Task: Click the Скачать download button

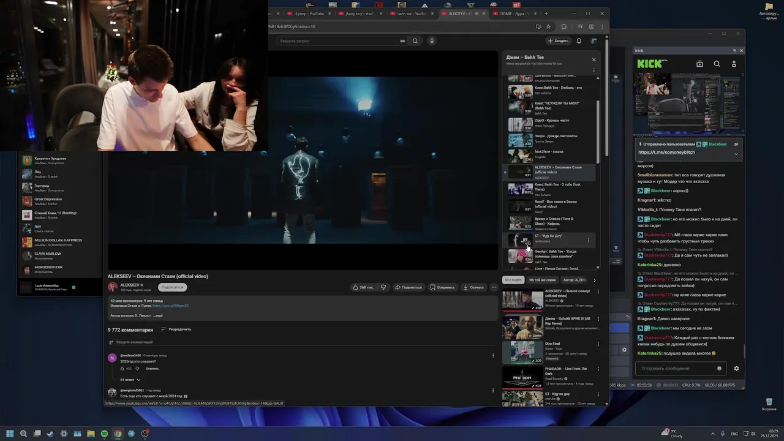Action: point(473,287)
